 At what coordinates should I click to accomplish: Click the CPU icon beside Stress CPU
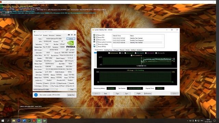[x=94, y=35]
